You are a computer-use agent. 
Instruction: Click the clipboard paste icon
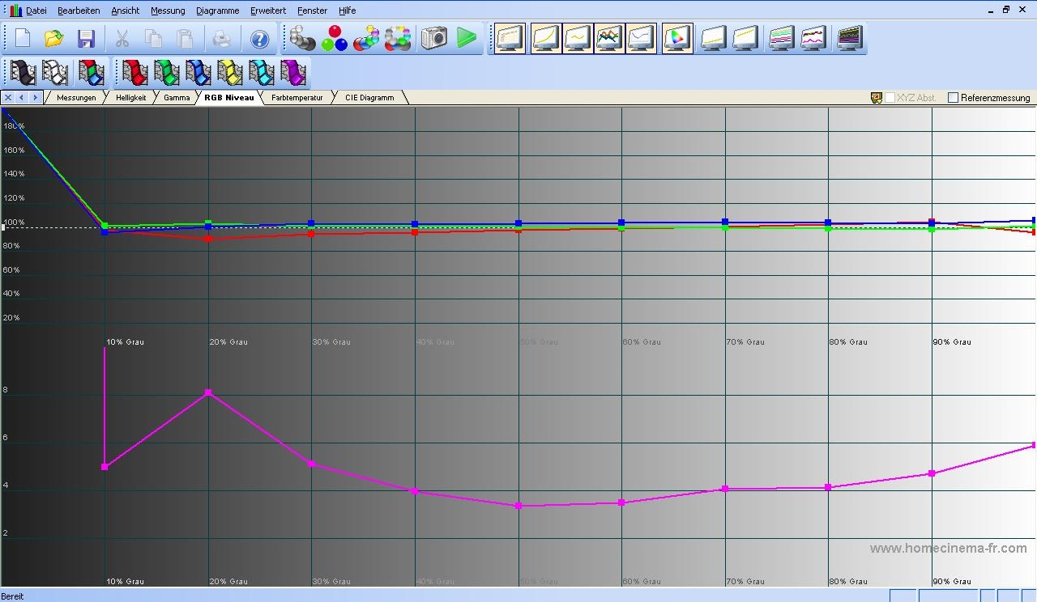185,38
